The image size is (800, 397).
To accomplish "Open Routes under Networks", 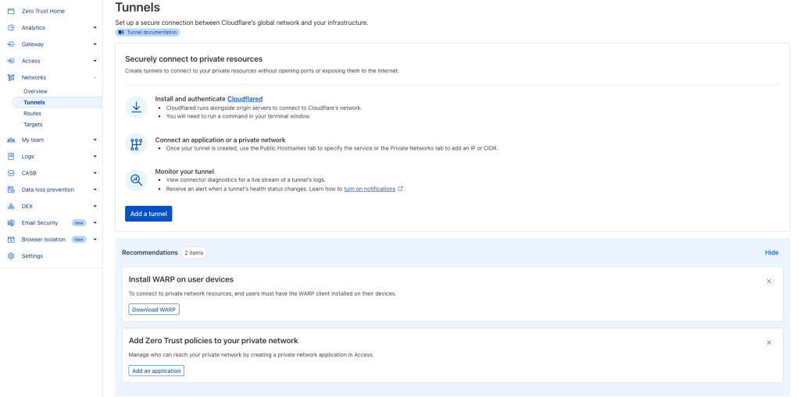I will click(x=32, y=114).
